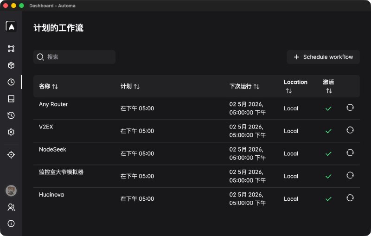The width and height of the screenshot is (371, 236).
Task: Toggle active checkmark for Huainova
Action: tap(328, 199)
